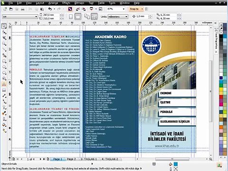Image resolution: width=228 pixels, height=171 pixels.
Task: Pick the red swatch in color palette
Action: (221, 97)
